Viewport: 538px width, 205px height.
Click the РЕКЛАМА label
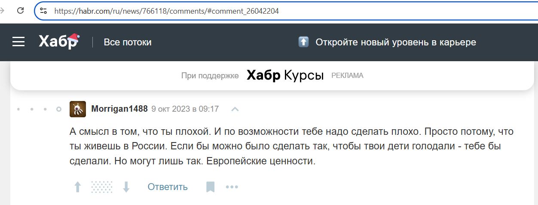(x=347, y=76)
